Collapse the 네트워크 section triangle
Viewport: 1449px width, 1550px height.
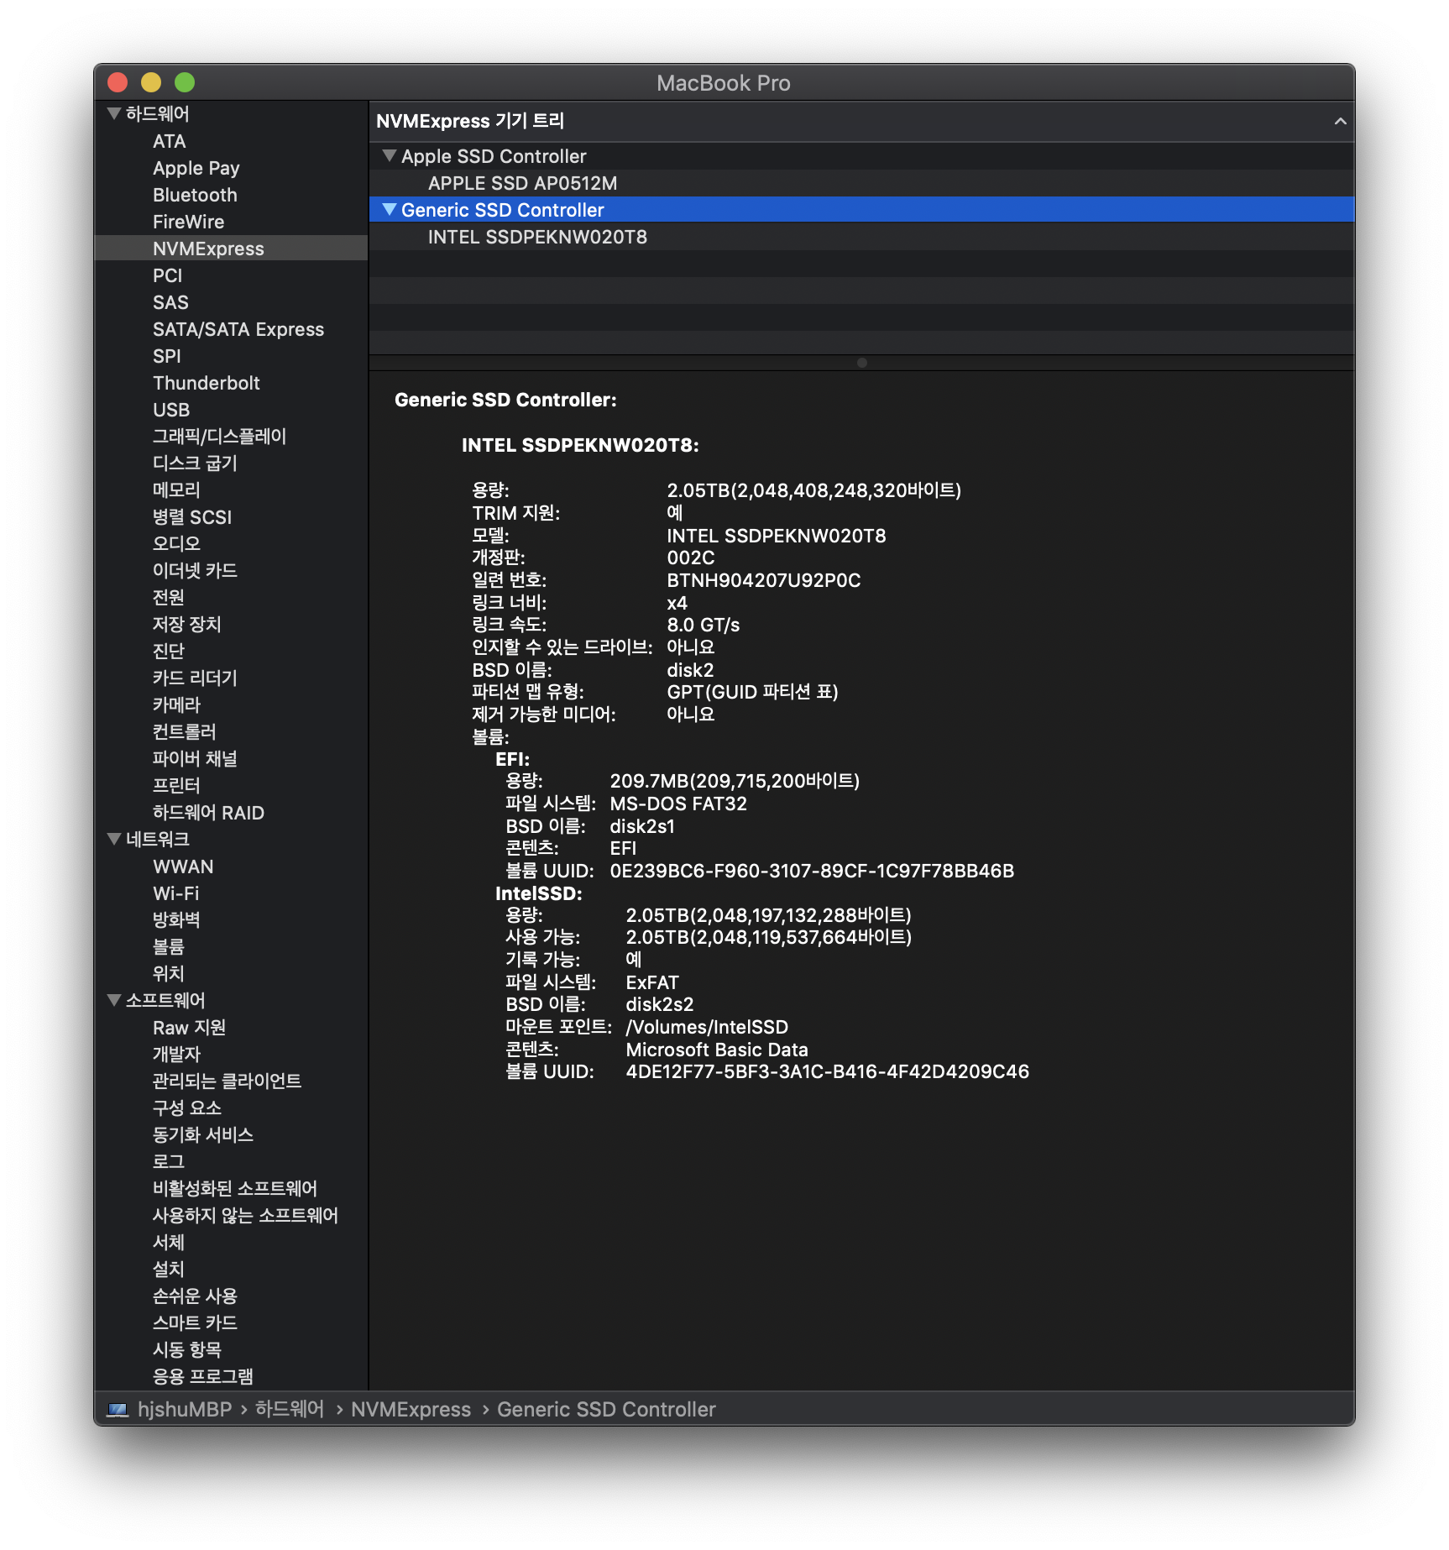(114, 839)
